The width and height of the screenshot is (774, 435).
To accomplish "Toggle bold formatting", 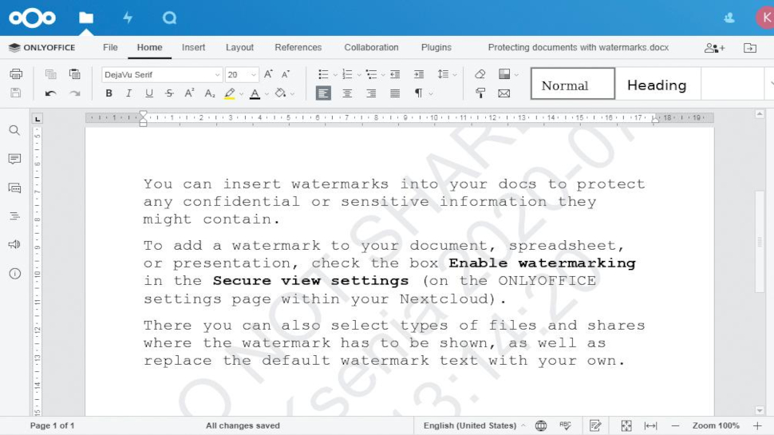I will (x=109, y=93).
